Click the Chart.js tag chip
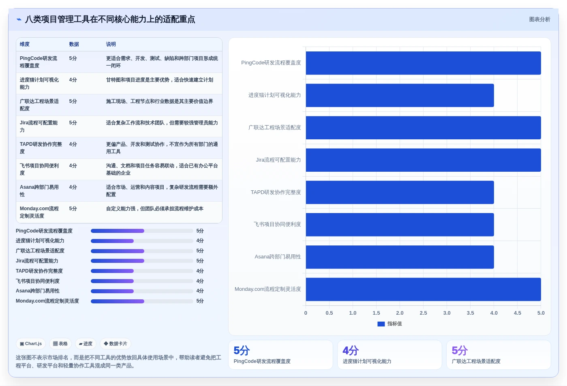The image size is (567, 386). [31, 344]
